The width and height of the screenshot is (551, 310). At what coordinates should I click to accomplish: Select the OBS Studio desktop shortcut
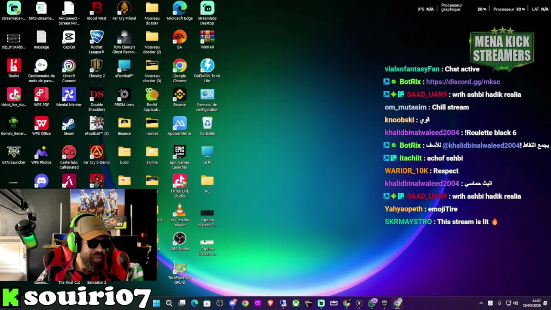180,241
